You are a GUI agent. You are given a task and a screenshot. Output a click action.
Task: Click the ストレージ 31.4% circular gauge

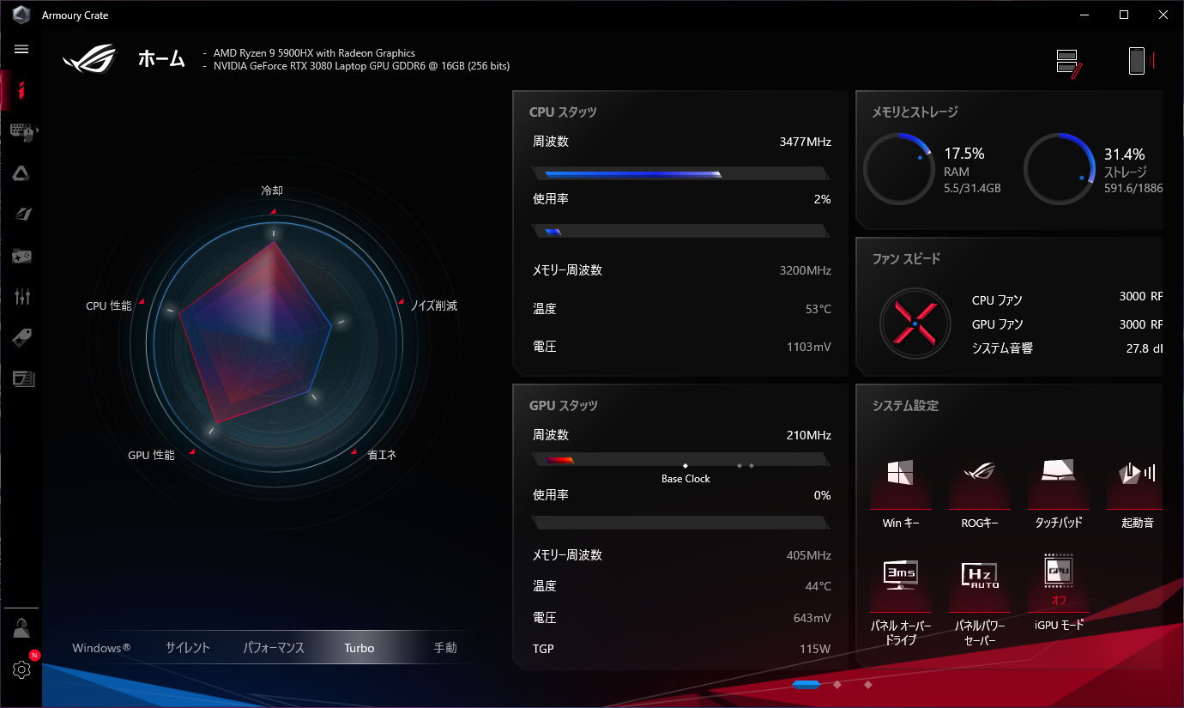click(x=1060, y=168)
